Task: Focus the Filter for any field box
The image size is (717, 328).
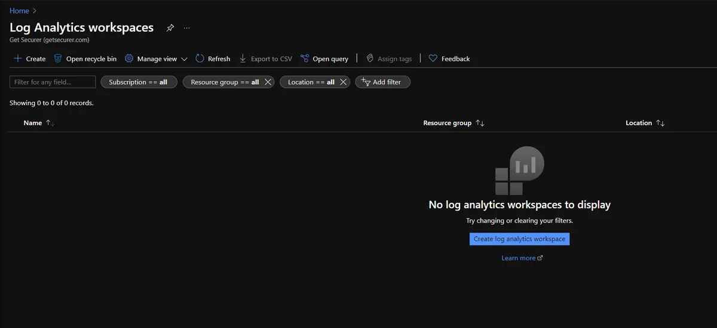Action: pos(53,82)
